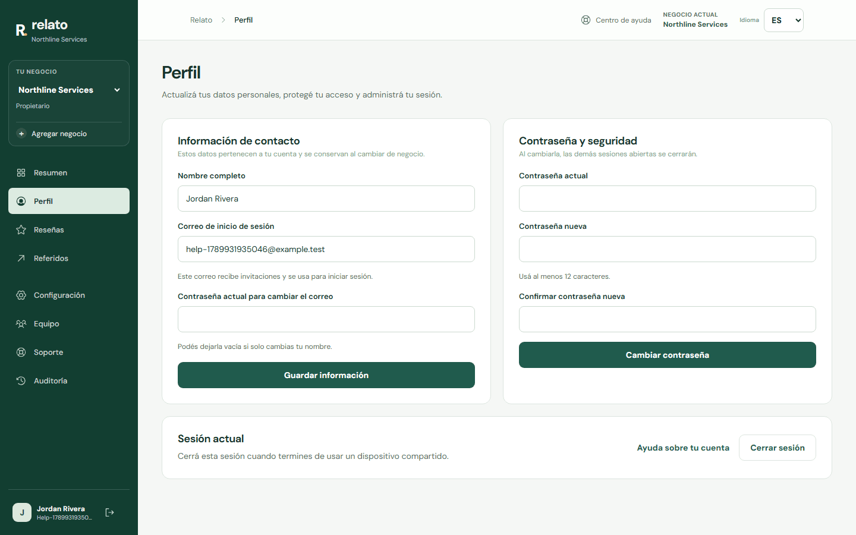Click the Propietario role label
The width and height of the screenshot is (856, 535).
(33, 106)
